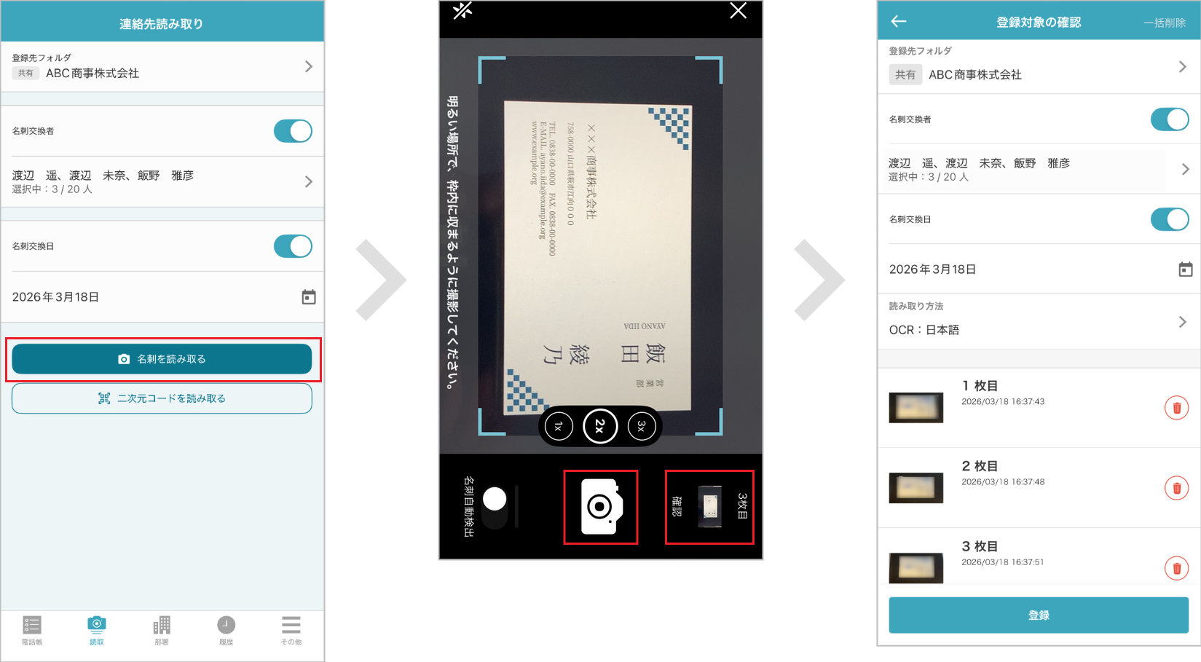1201x662 pixels.
Task: Expand 登録先フォルダ on 連絡先読み取り screen
Action: 308,66
